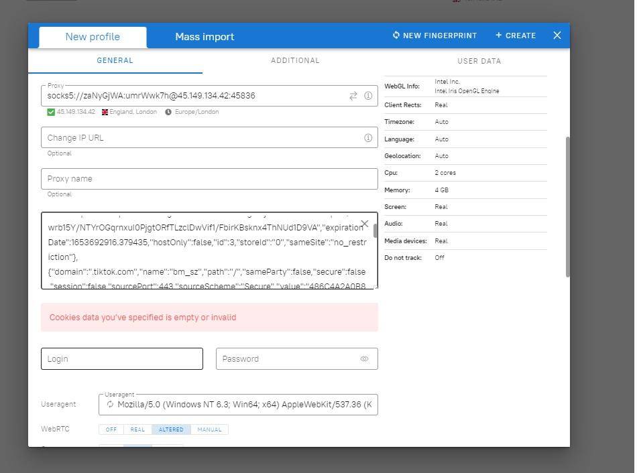
Task: Click the green proxy check status icon
Action: pyautogui.click(x=51, y=112)
